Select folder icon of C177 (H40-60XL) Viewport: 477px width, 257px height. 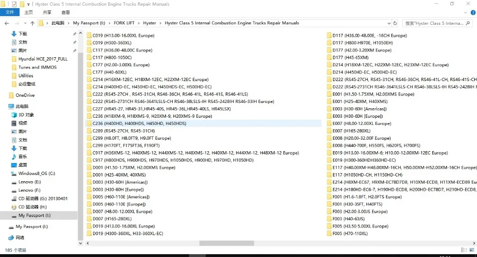tap(89, 72)
